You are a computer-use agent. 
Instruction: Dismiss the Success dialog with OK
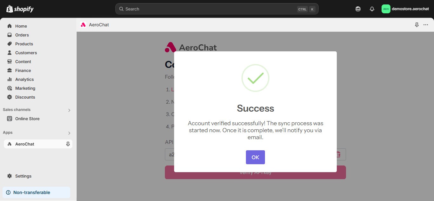(255, 157)
